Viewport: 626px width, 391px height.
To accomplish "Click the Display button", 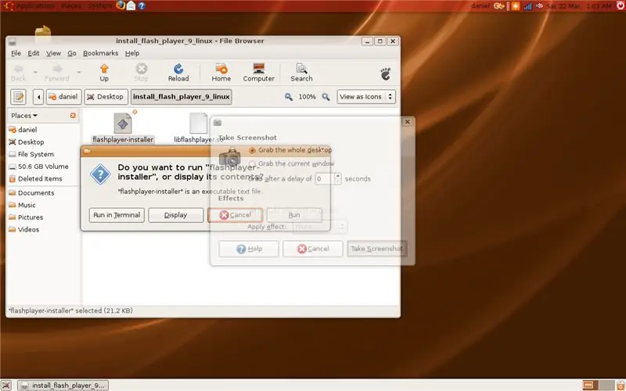I will (x=175, y=215).
